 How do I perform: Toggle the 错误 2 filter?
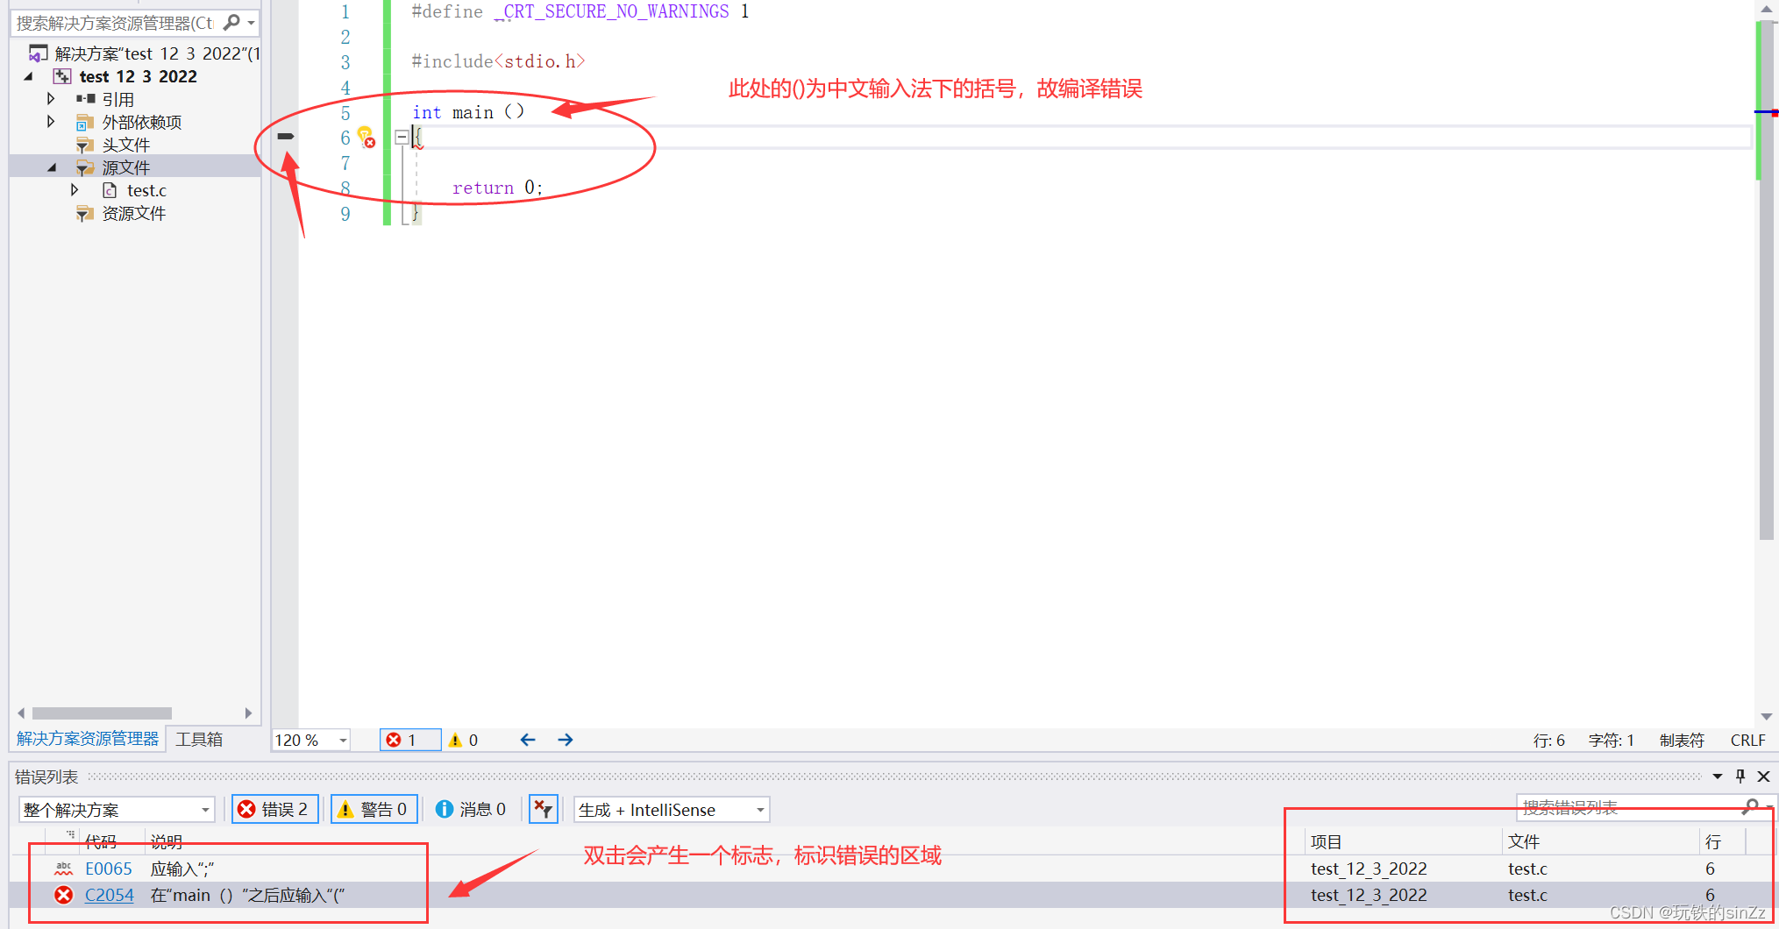(274, 809)
